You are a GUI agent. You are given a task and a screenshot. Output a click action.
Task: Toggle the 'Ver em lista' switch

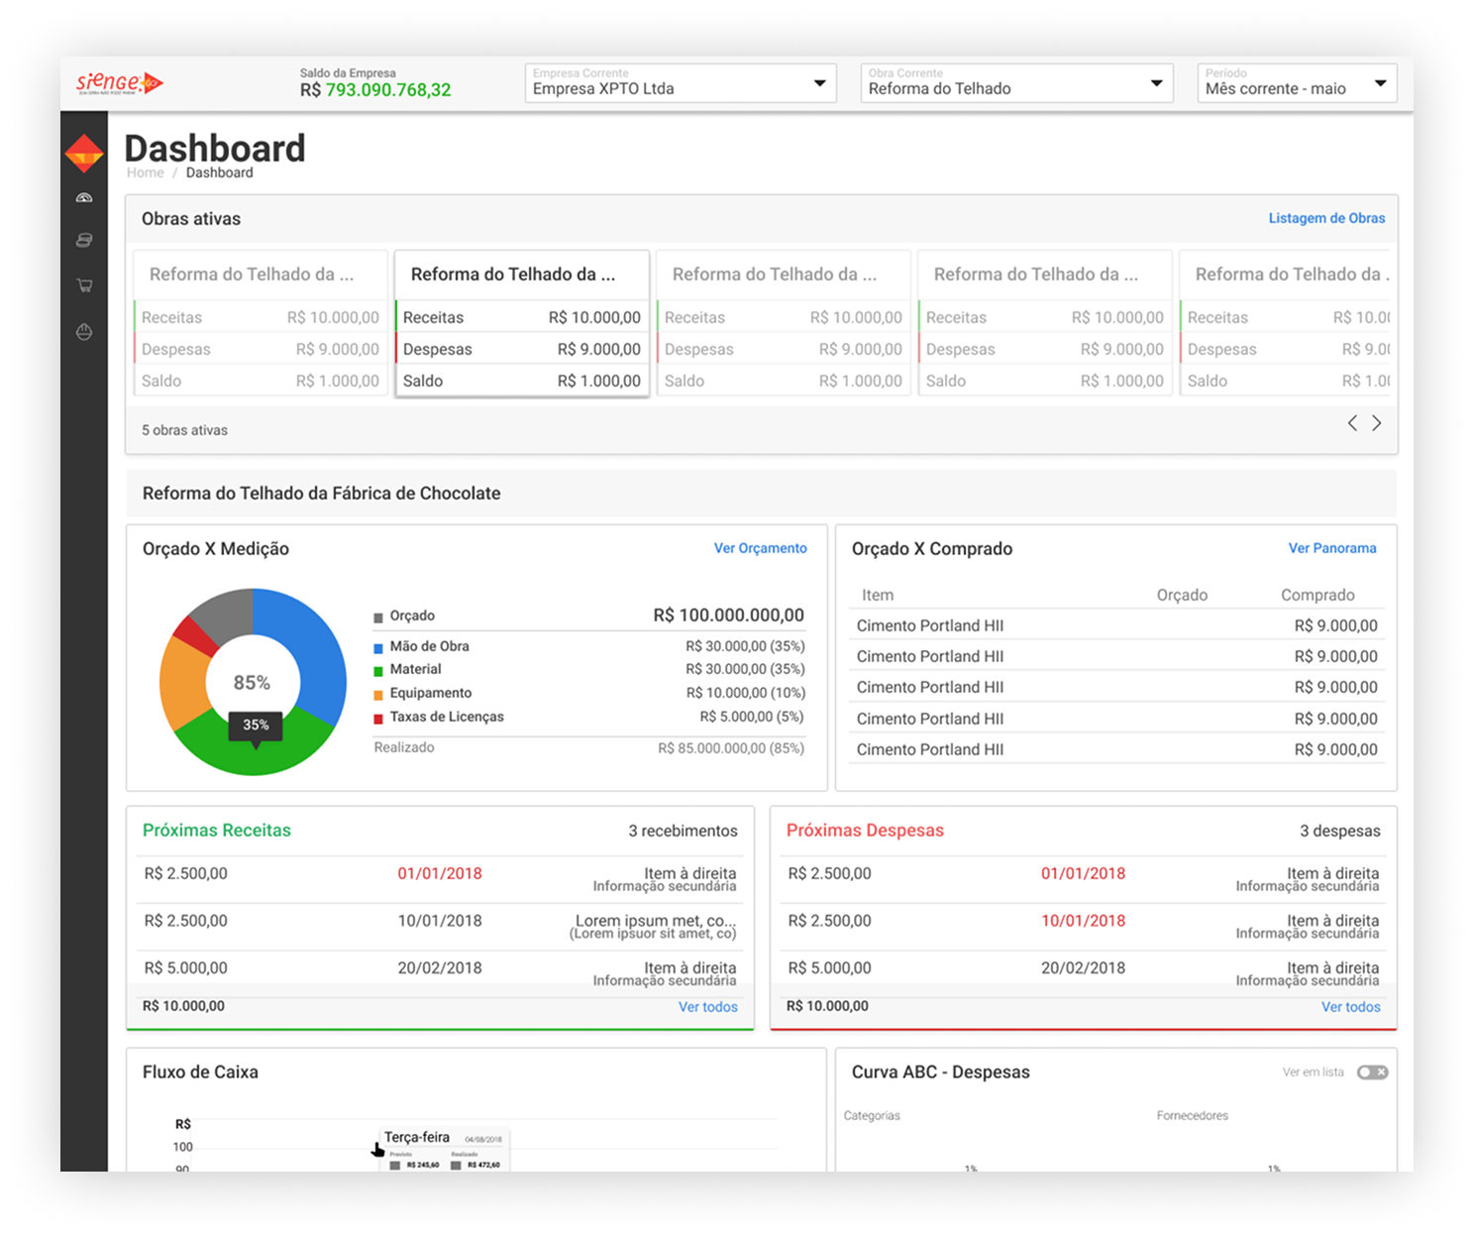pyautogui.click(x=1372, y=1072)
